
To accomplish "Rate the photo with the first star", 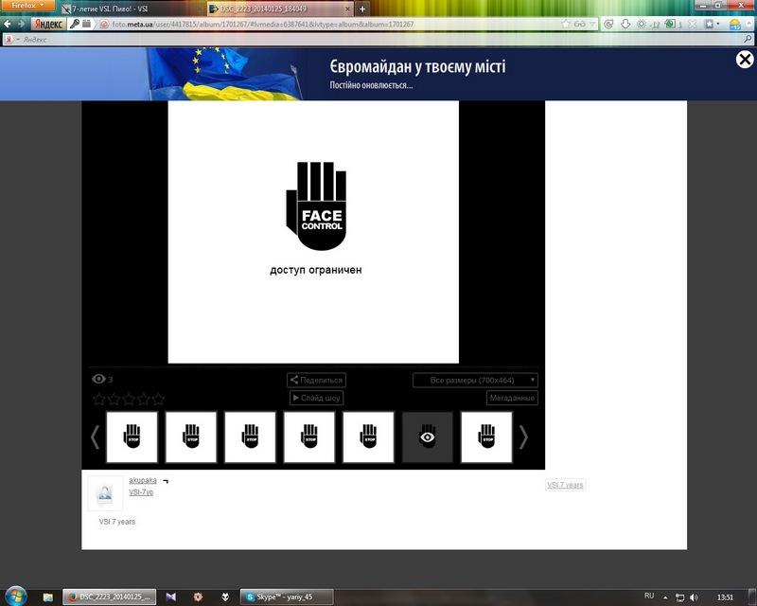I will pyautogui.click(x=98, y=399).
